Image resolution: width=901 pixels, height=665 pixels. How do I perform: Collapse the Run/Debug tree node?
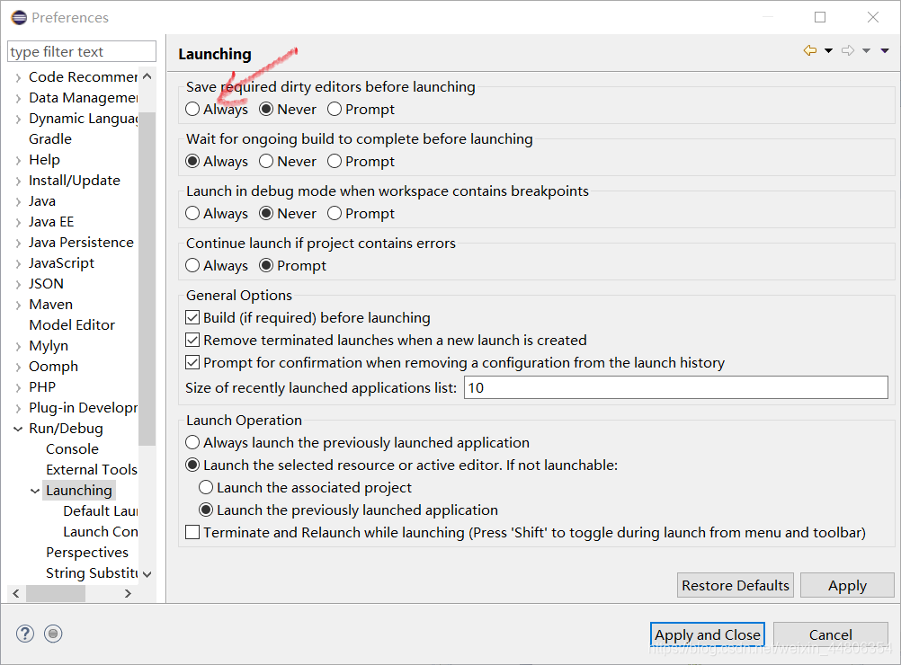point(18,429)
